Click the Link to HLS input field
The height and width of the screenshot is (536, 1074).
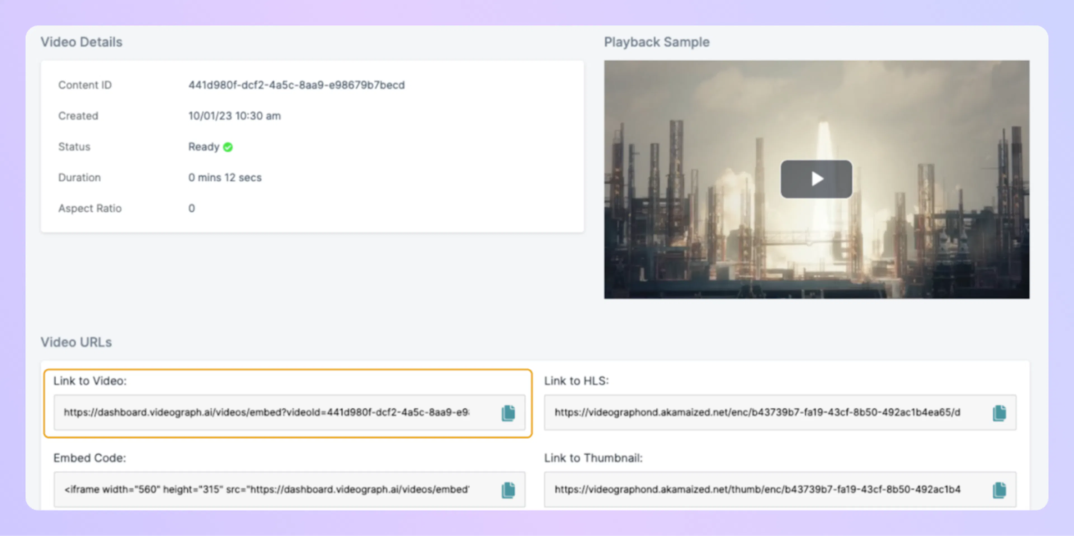(x=757, y=412)
